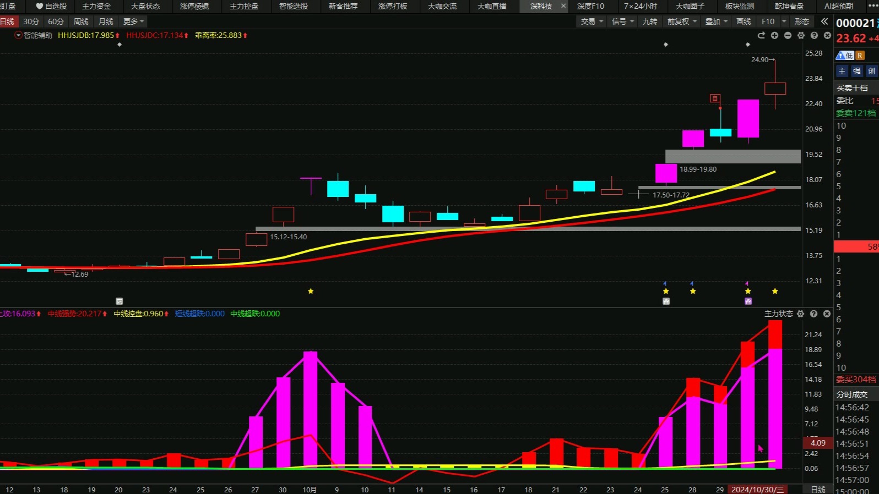Switch to 月线 monthly period

click(106, 21)
